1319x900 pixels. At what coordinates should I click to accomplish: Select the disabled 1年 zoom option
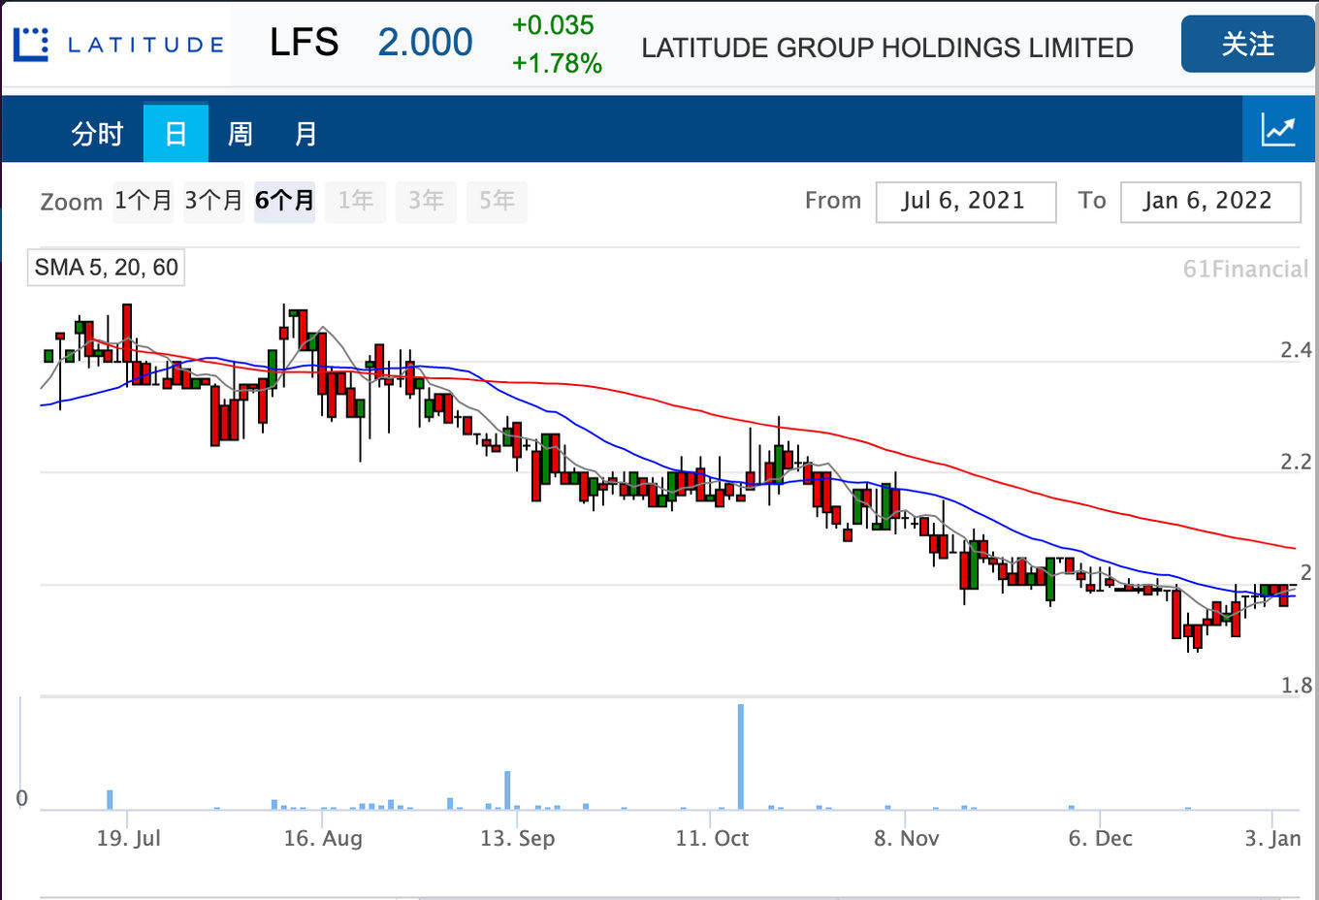click(355, 201)
